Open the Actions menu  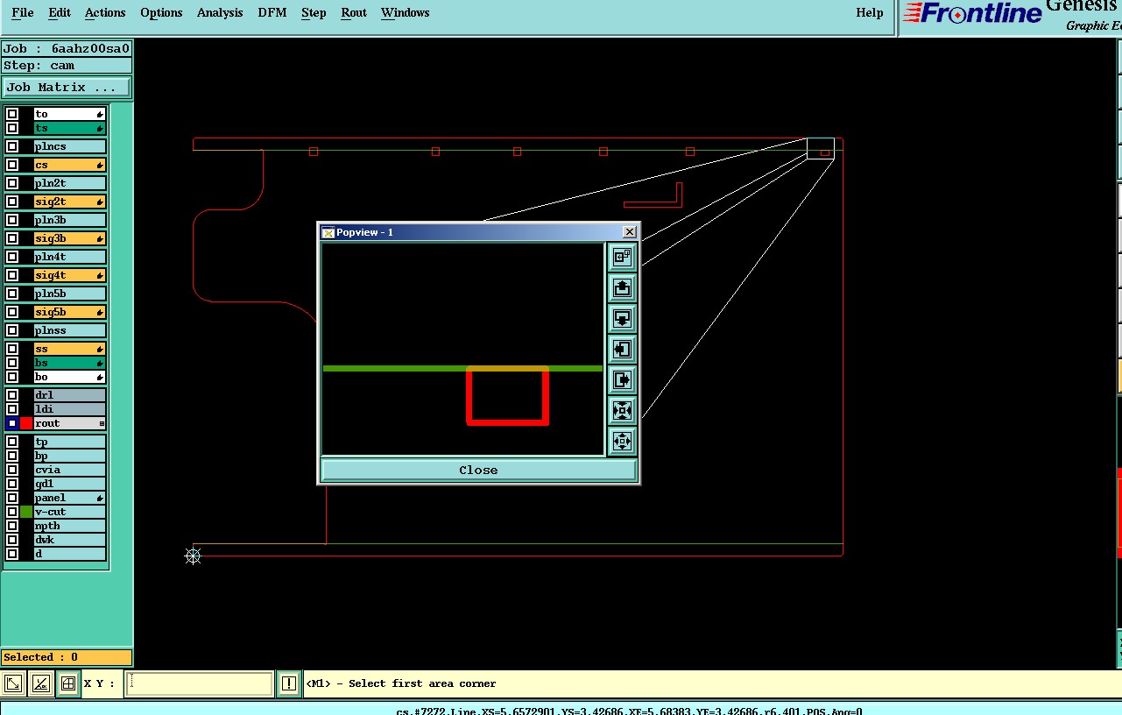pyautogui.click(x=105, y=12)
